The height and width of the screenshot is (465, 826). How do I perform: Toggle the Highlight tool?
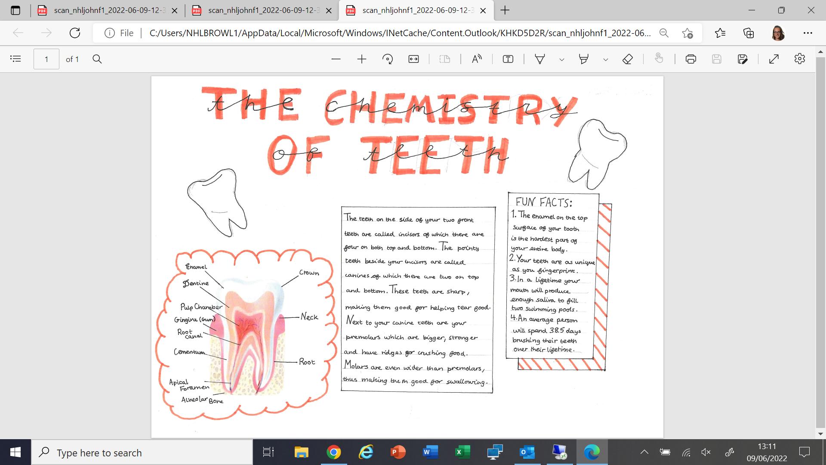point(583,59)
